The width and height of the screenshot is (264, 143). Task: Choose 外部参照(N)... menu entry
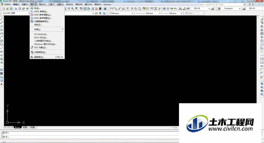coord(47,52)
